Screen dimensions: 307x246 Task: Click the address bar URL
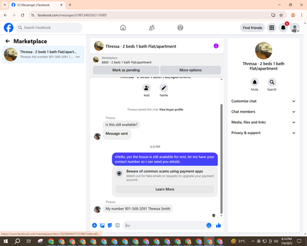(x=72, y=15)
